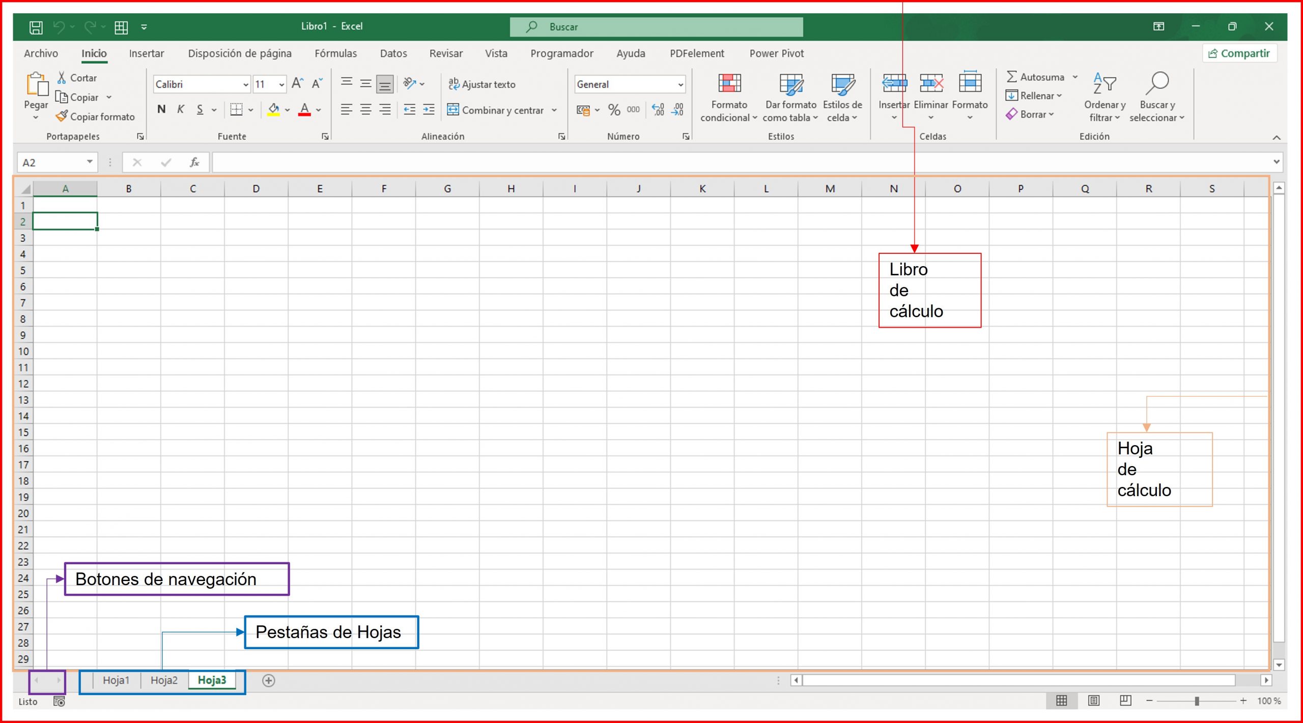Click the Cortar scissors icon
1303x723 pixels.
(61, 77)
